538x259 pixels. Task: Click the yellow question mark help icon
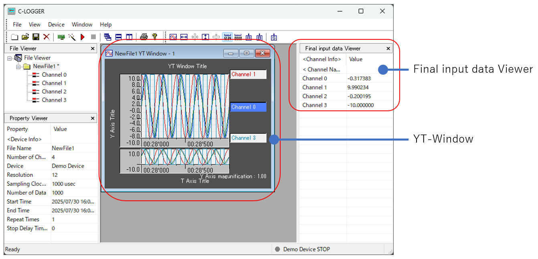[x=155, y=37]
